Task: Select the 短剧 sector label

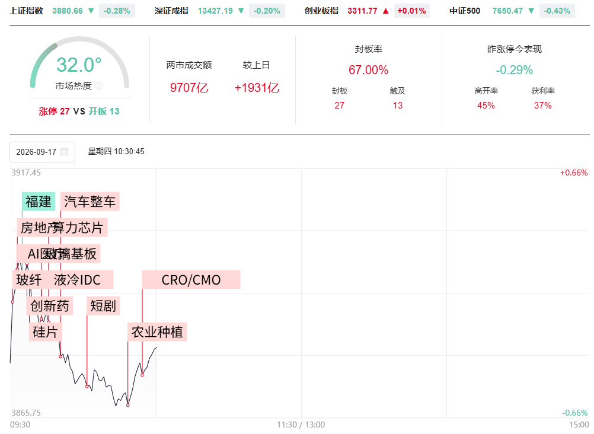Action: click(x=103, y=305)
